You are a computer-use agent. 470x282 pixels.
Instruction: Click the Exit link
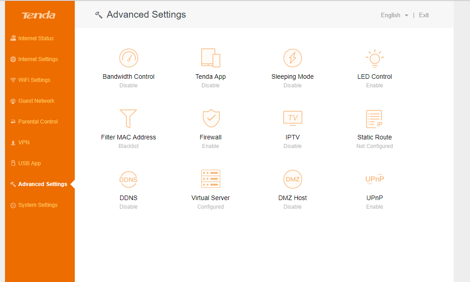424,15
